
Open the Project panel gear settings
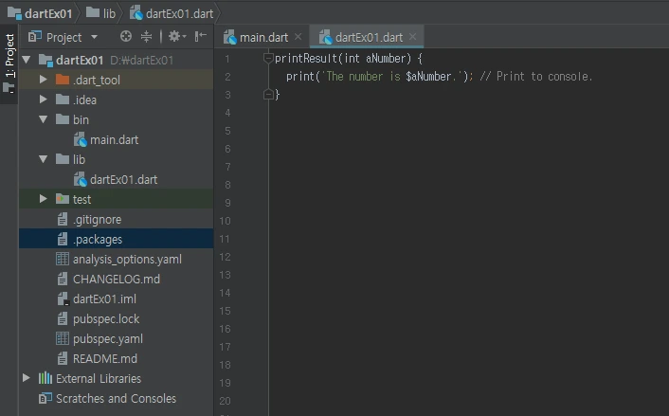(177, 37)
